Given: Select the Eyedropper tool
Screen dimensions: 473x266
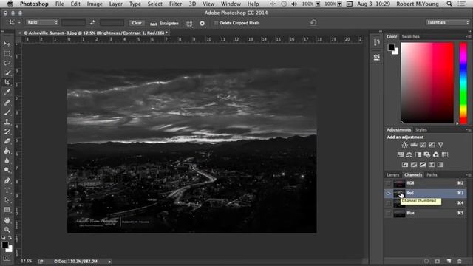Looking at the screenshot, I should pos(7,92).
